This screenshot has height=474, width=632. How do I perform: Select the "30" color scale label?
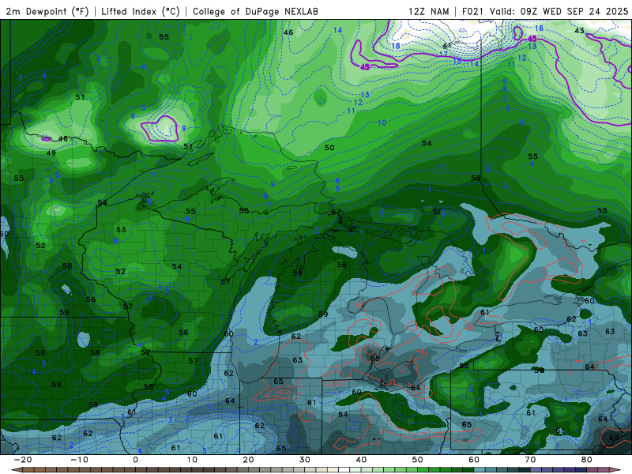point(305,460)
